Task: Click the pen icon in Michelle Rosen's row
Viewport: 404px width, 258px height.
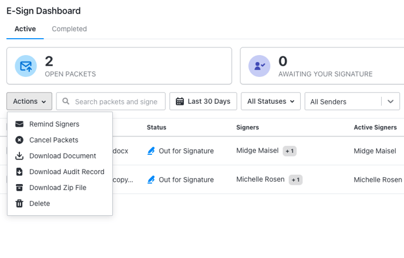Action: click(x=151, y=179)
